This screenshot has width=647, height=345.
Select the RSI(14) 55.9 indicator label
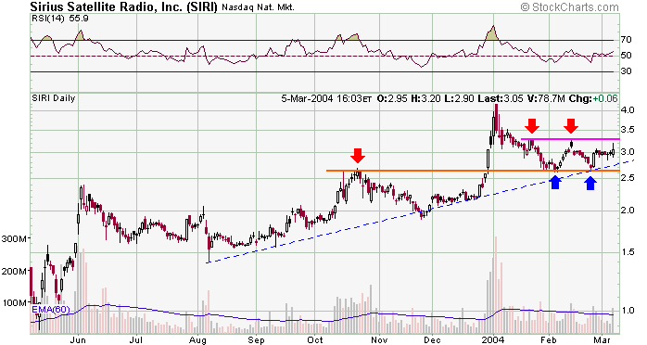pyautogui.click(x=60, y=19)
